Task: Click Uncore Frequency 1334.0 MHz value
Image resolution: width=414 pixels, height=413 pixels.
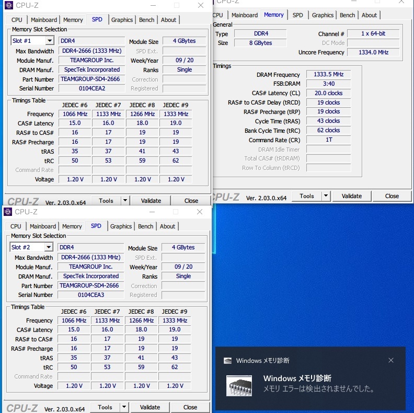Action: (373, 52)
